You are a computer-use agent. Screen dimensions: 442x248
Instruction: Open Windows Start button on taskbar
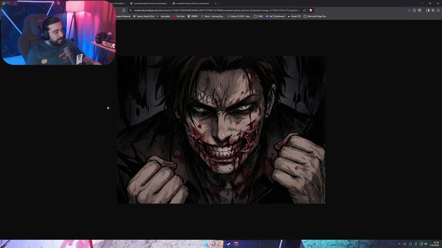tap(206, 244)
